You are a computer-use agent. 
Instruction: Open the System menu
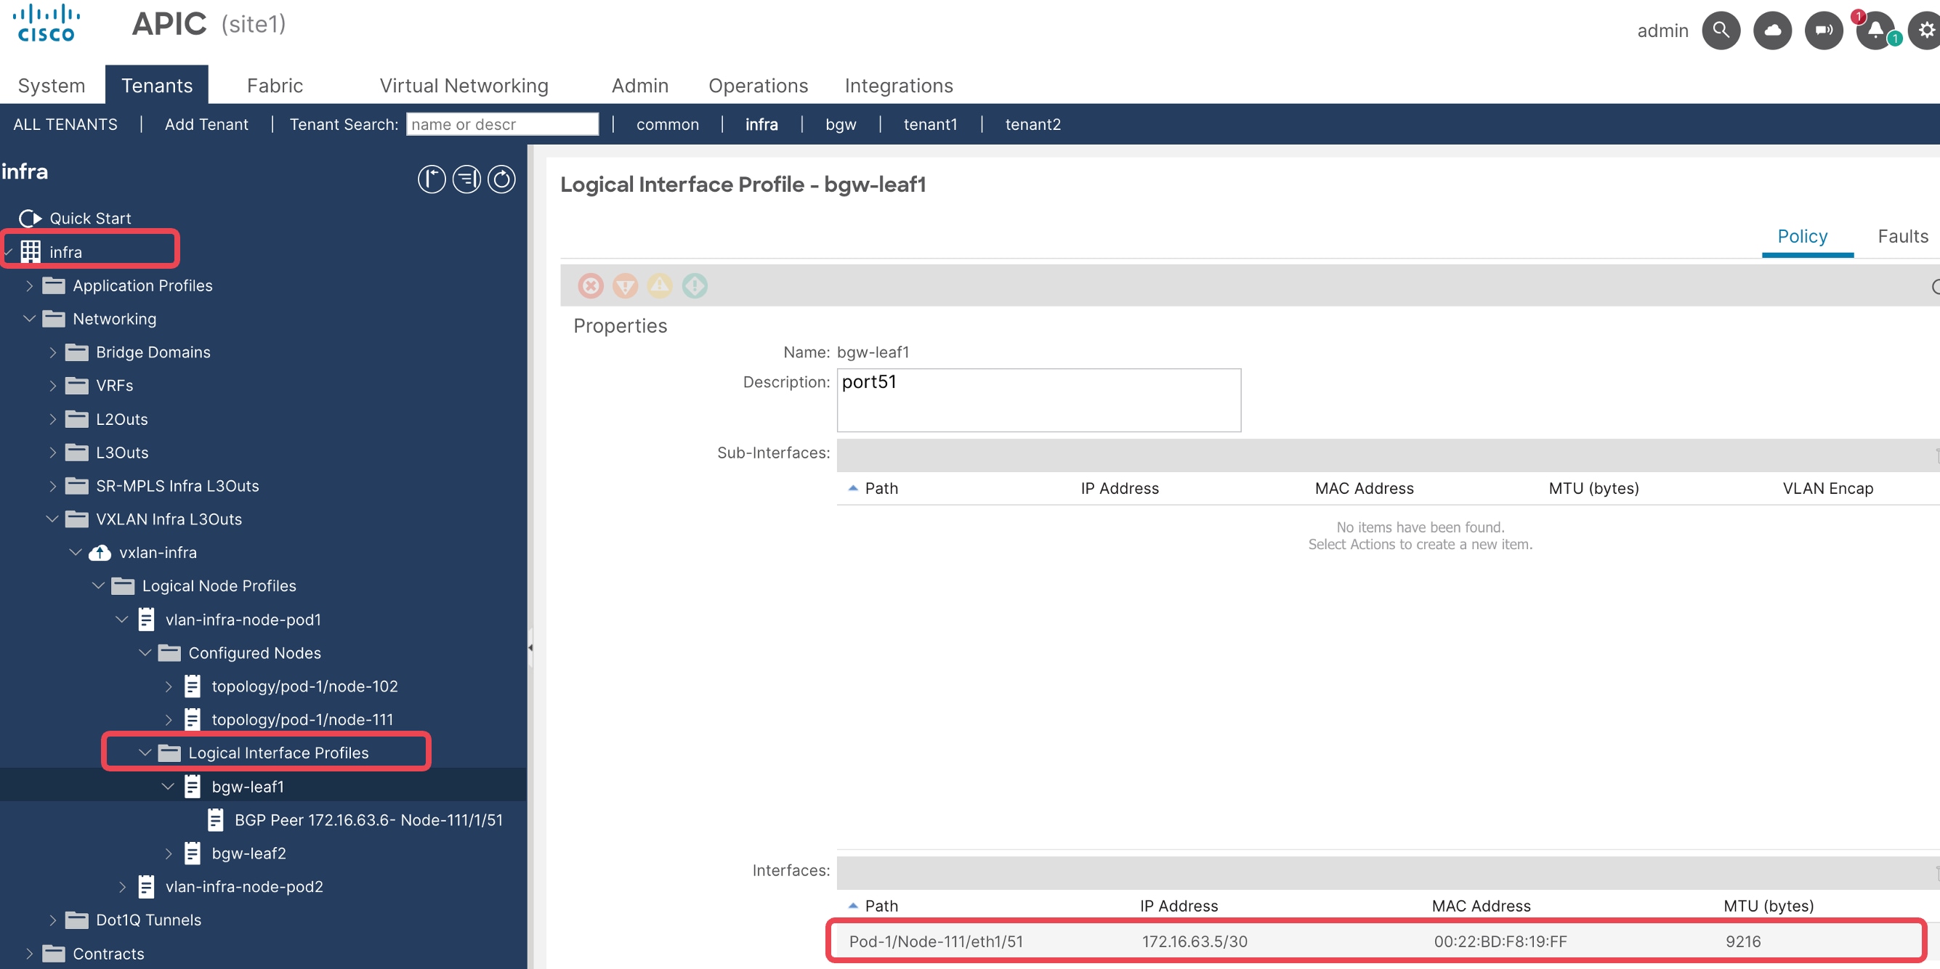pos(51,86)
